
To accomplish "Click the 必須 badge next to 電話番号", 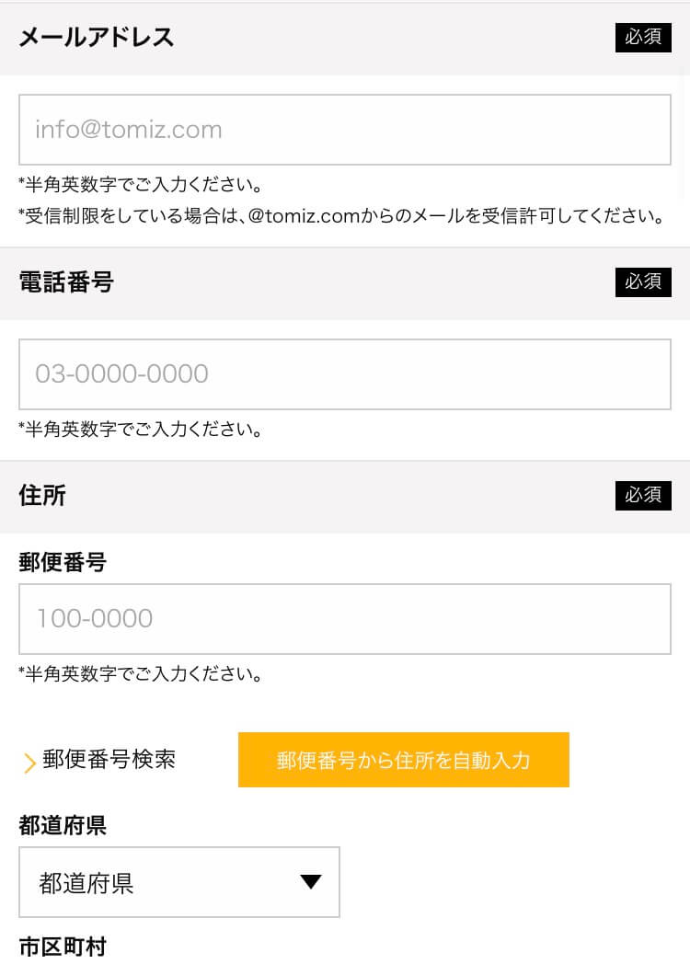I will pyautogui.click(x=643, y=282).
